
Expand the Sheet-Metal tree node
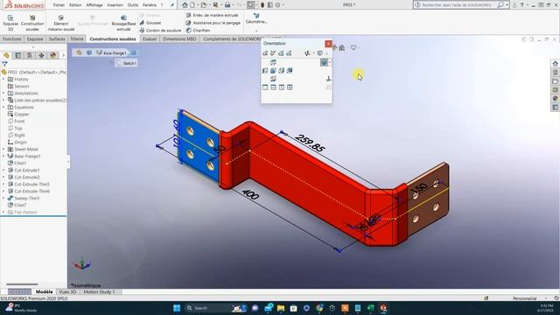(3, 150)
